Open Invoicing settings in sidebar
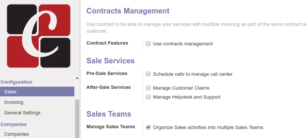This screenshot has height=138, width=306. tap(14, 102)
